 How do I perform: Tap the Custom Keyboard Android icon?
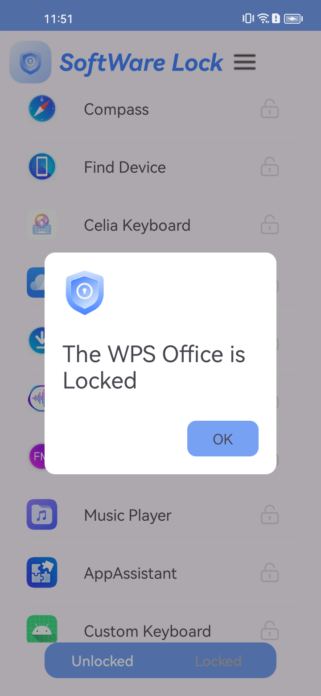pyautogui.click(x=42, y=629)
